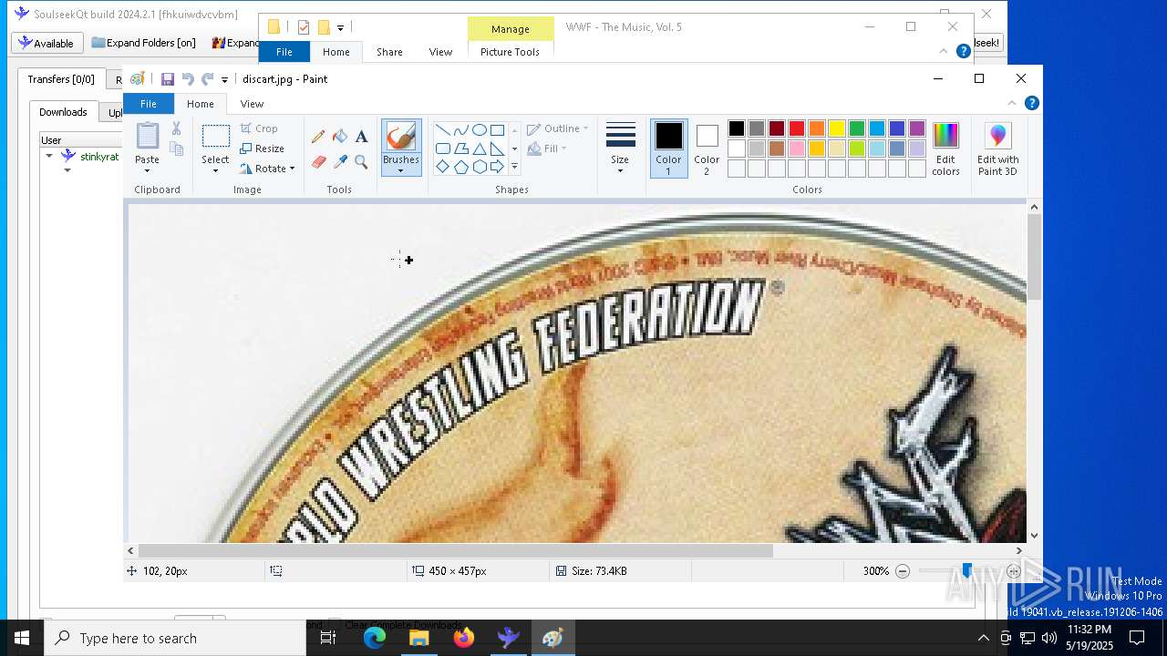
Task: Select the Eraser tool
Action: point(318,162)
